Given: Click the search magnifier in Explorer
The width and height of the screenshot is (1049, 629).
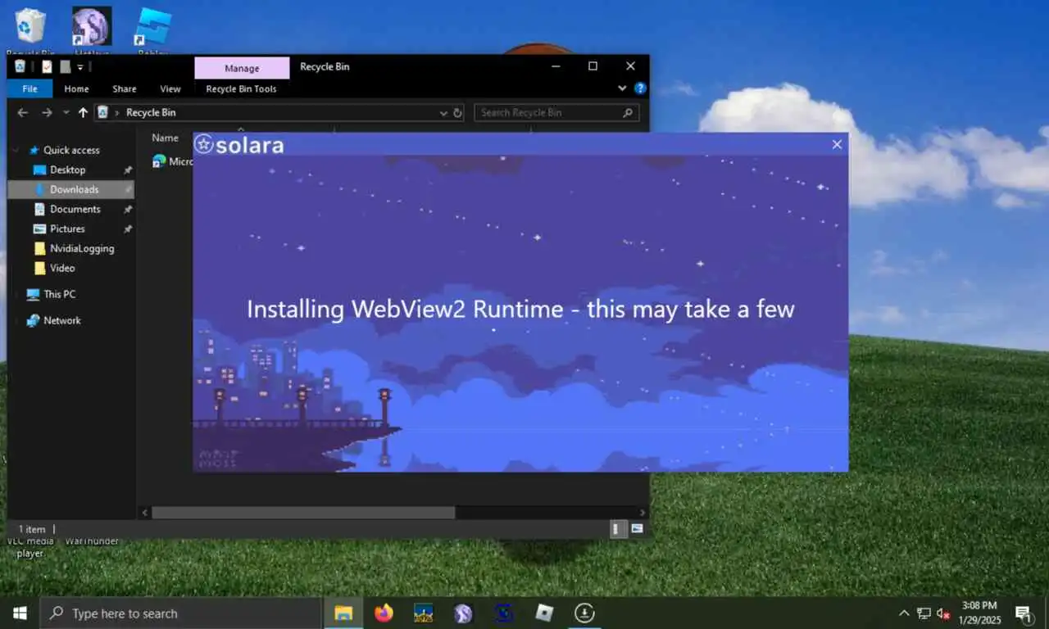Looking at the screenshot, I should coord(629,113).
